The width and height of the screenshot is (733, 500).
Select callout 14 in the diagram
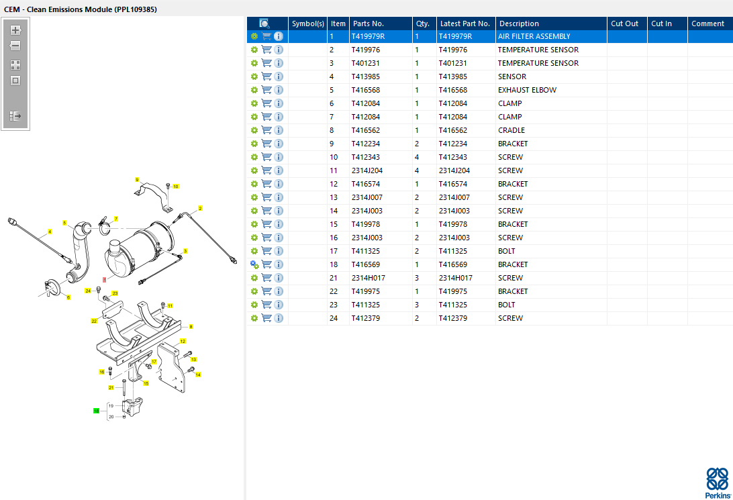[x=198, y=374]
